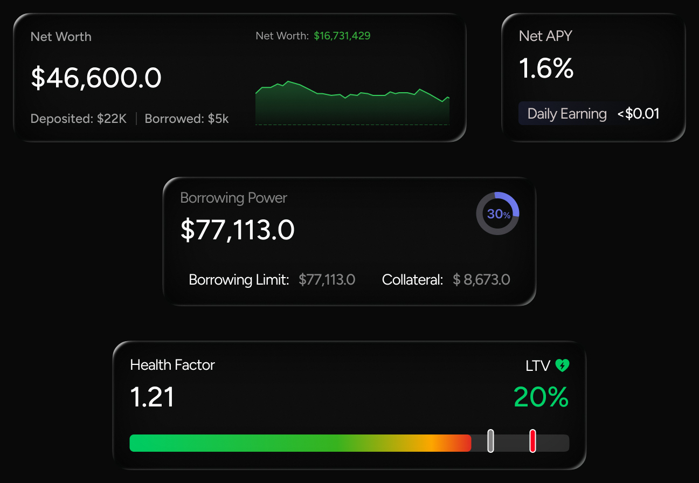Screen dimensions: 699x483
Task: Click the red marker on health bar
Action: (x=532, y=440)
